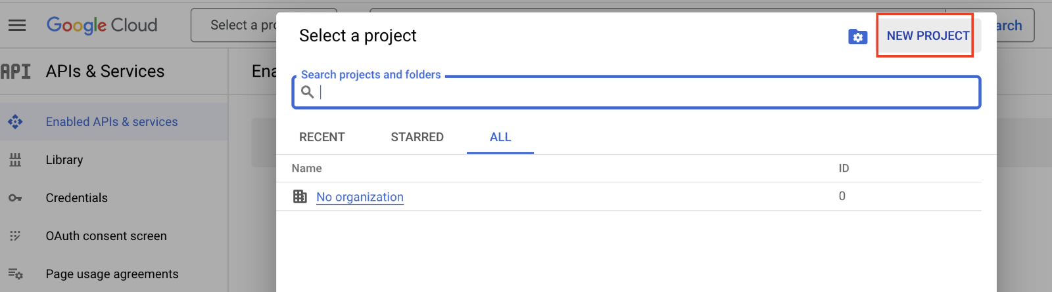The height and width of the screenshot is (292, 1052).
Task: Open the hamburger navigation menu
Action: (17, 25)
